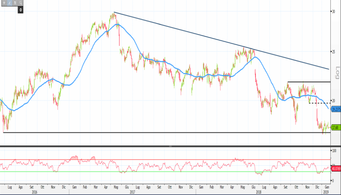Click the 2017 year label on time axis
The image size is (341, 195).
pos(132,192)
